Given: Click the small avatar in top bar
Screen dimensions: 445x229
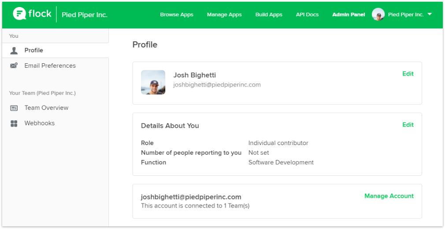Looking at the screenshot, I should [x=378, y=15].
